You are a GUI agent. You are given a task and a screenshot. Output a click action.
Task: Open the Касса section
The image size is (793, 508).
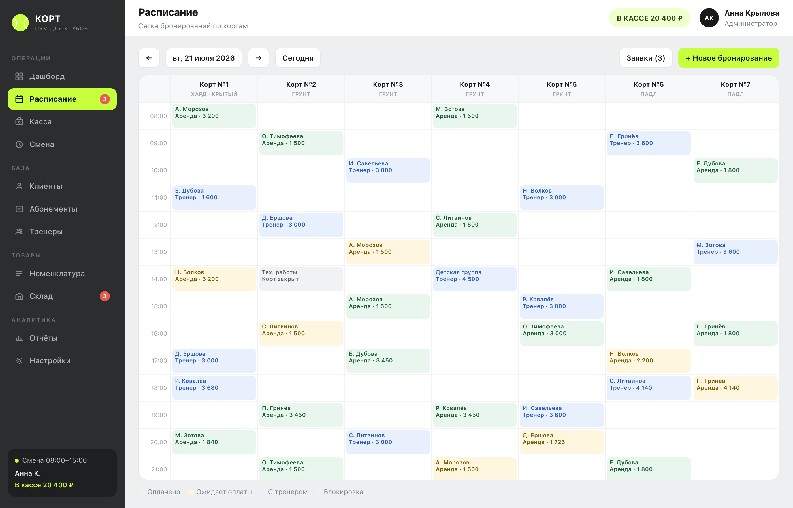62,122
